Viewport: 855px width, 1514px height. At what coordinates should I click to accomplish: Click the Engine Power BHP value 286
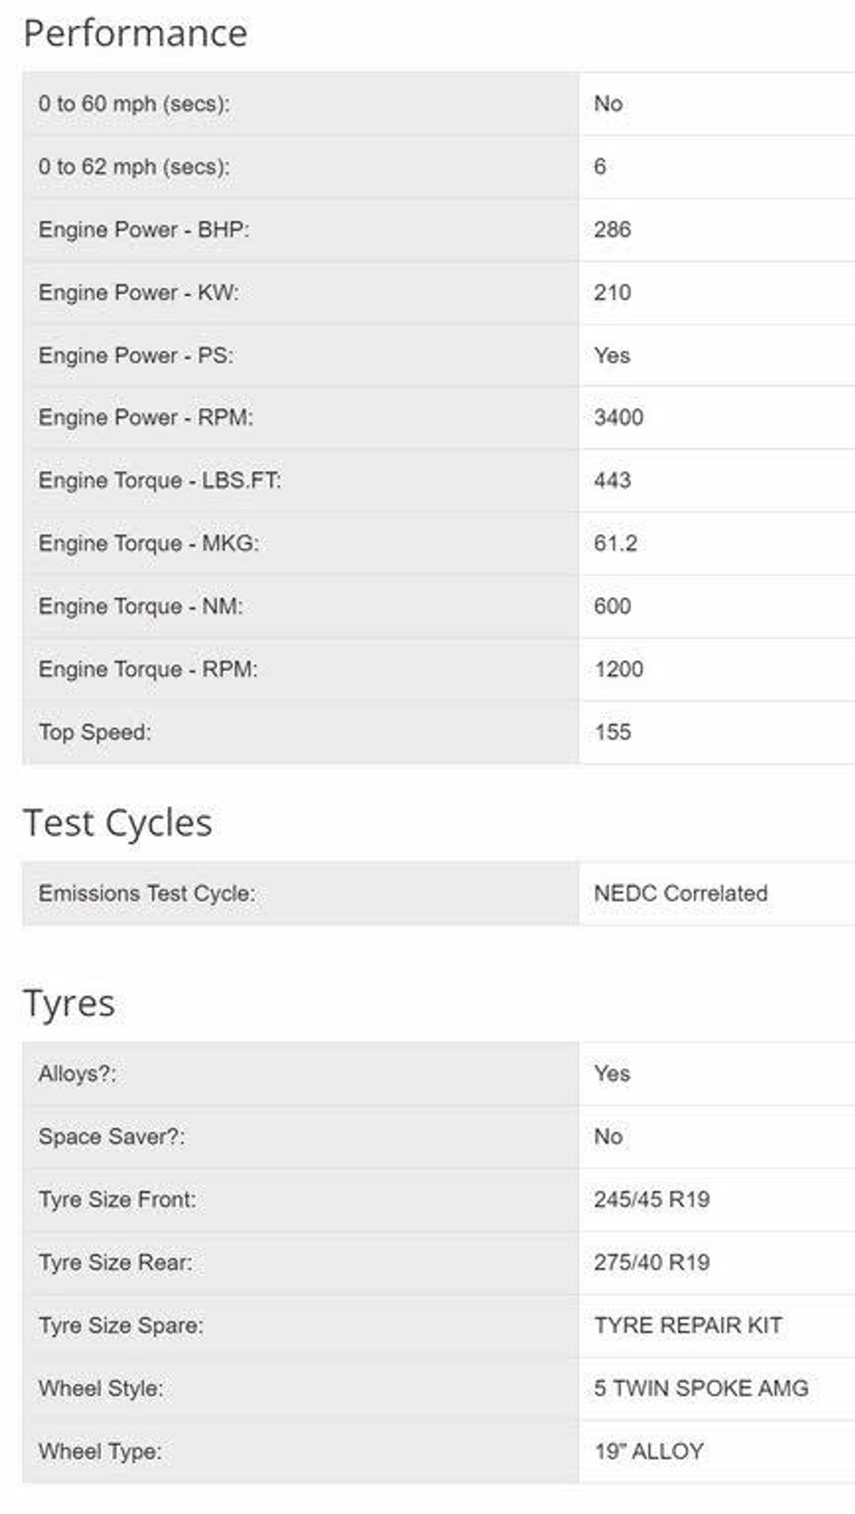pos(612,229)
